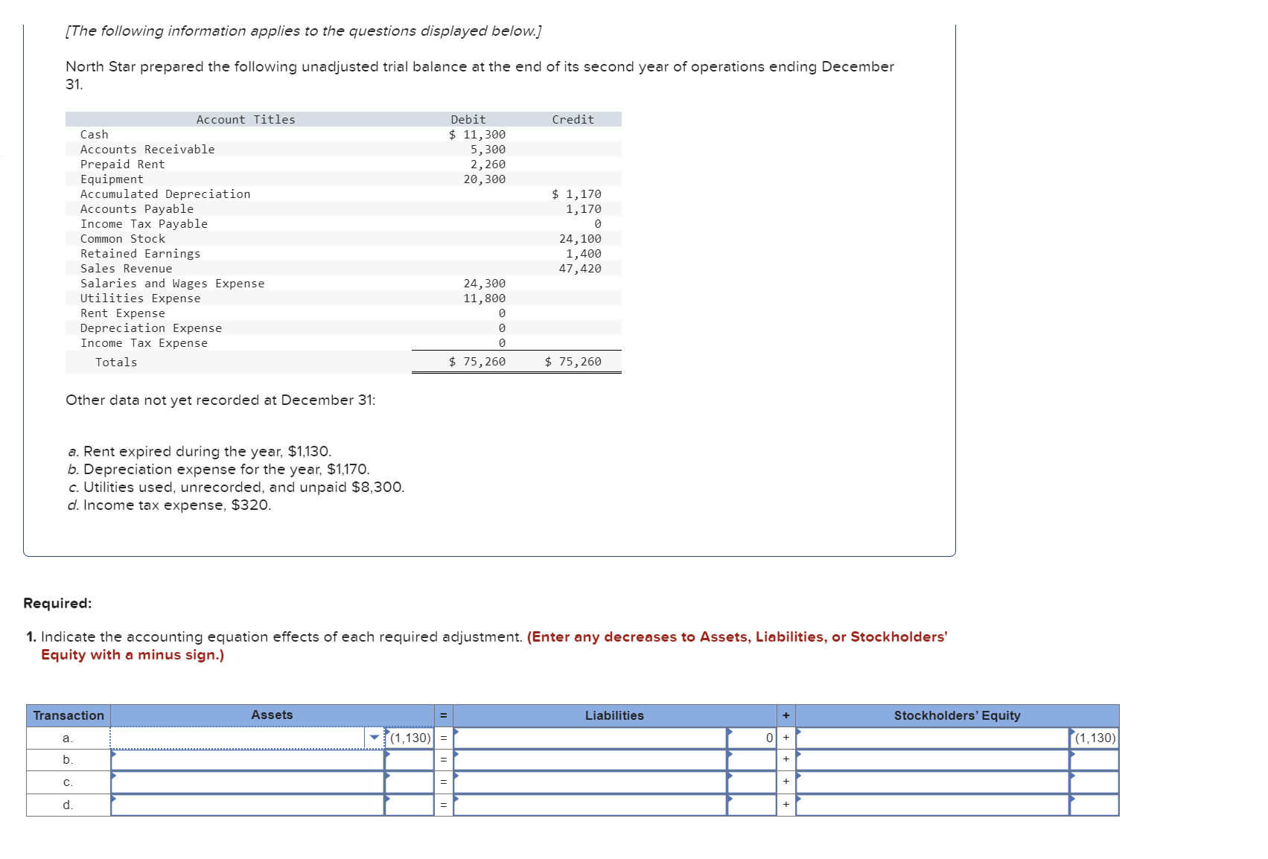Click row b Stockholders' Equity amount field
The width and height of the screenshot is (1268, 859).
[x=1095, y=760]
